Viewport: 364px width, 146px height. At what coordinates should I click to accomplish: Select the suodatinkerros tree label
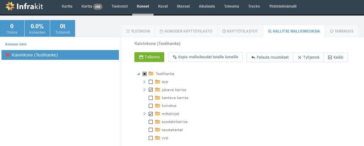175,122
